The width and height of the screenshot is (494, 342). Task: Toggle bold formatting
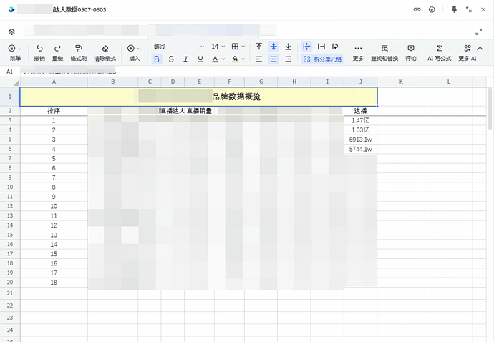tap(157, 59)
